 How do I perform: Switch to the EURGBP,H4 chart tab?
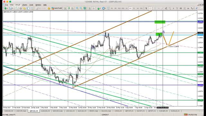[x=164, y=111]
